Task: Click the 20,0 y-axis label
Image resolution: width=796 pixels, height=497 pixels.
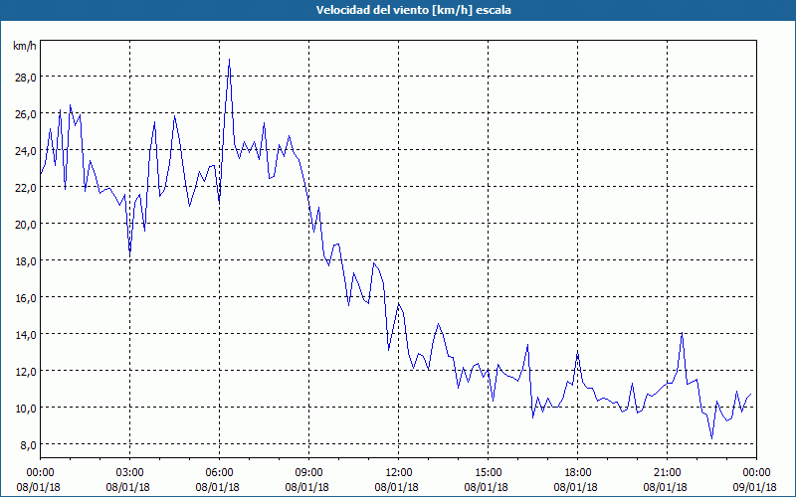Action: coord(26,225)
